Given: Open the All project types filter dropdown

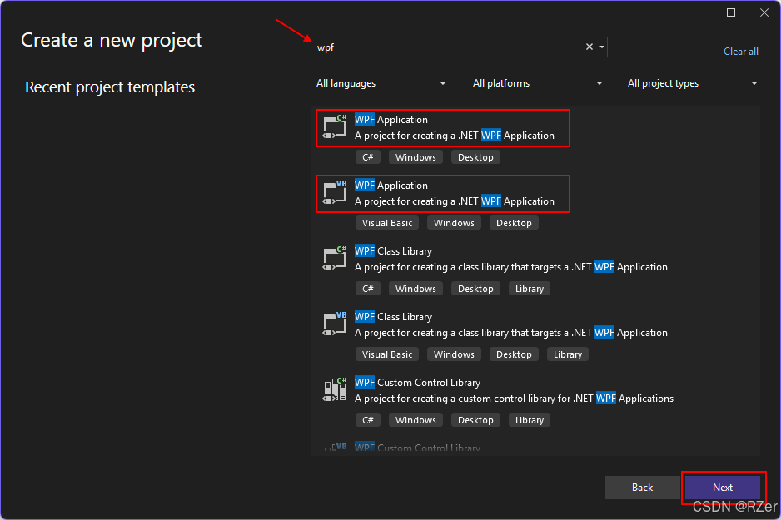Looking at the screenshot, I should click(x=693, y=83).
